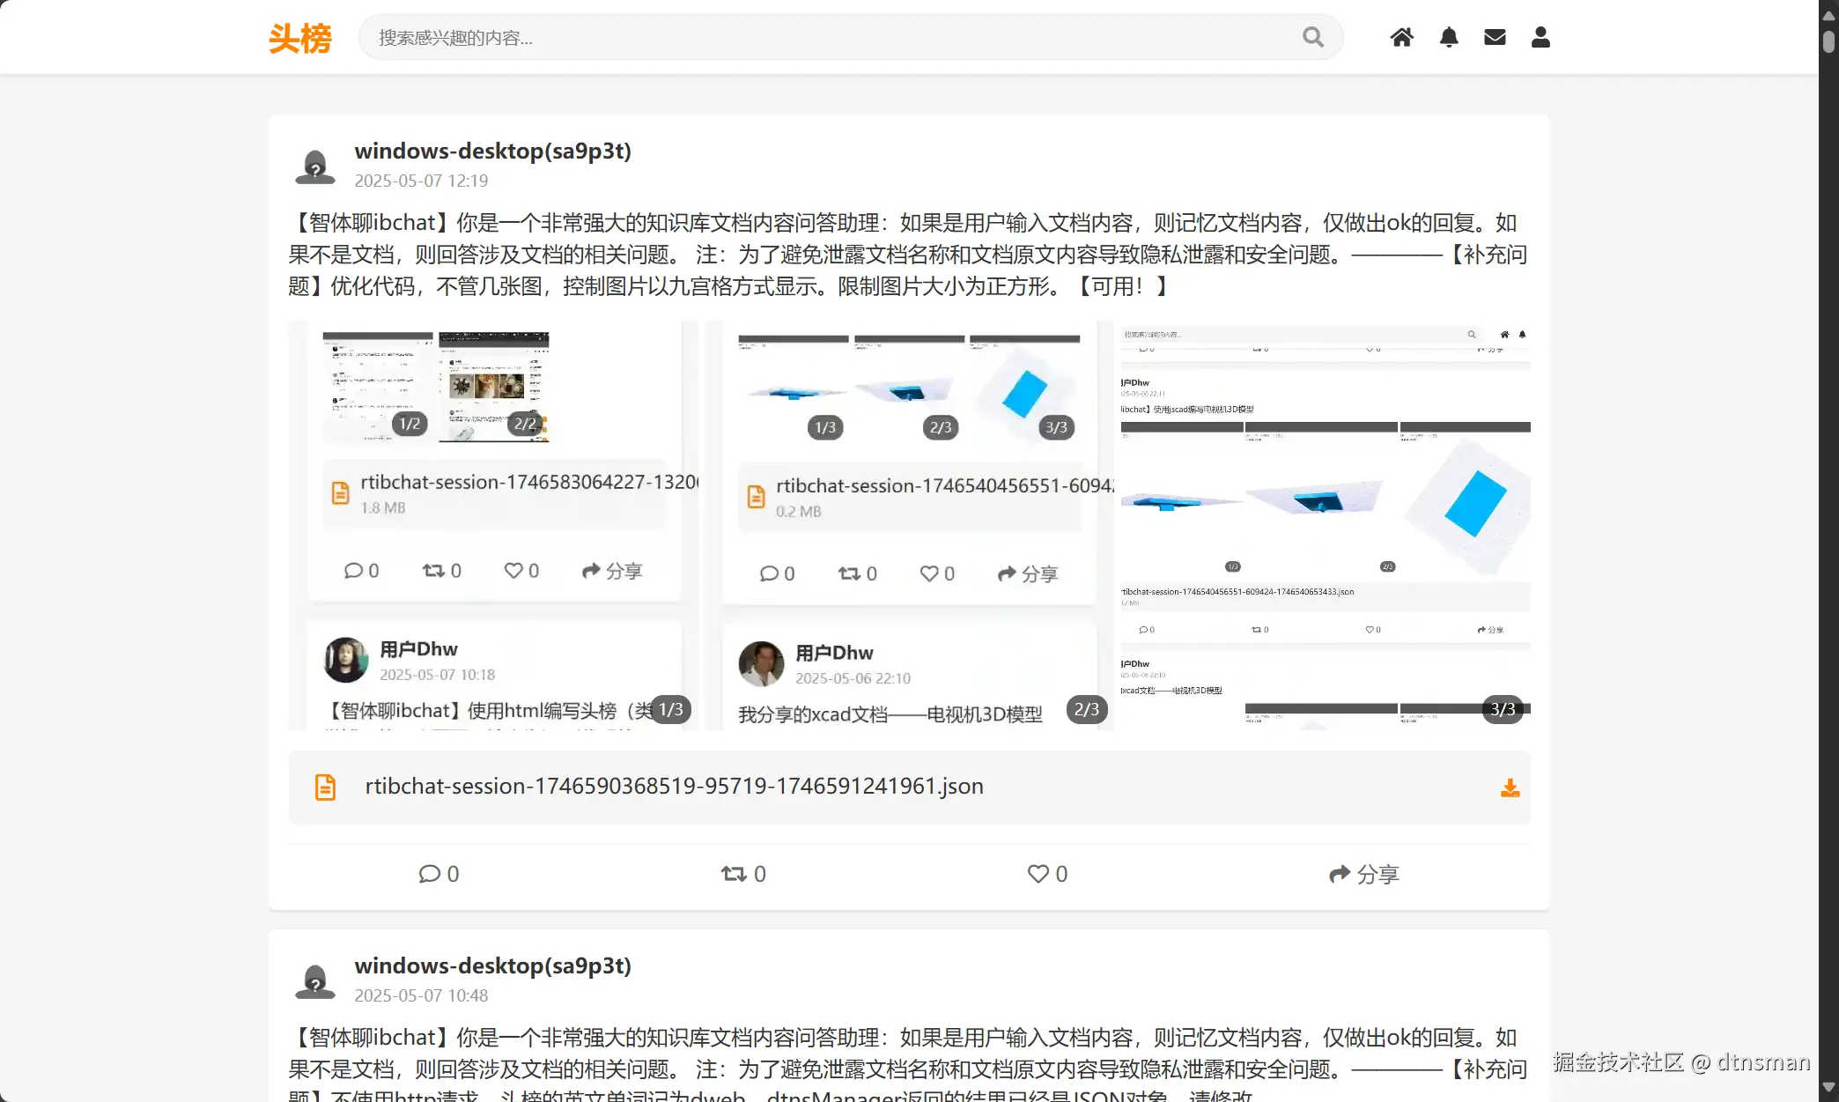Image resolution: width=1839 pixels, height=1102 pixels.
Task: Open the home icon in top navigation
Action: (1402, 37)
